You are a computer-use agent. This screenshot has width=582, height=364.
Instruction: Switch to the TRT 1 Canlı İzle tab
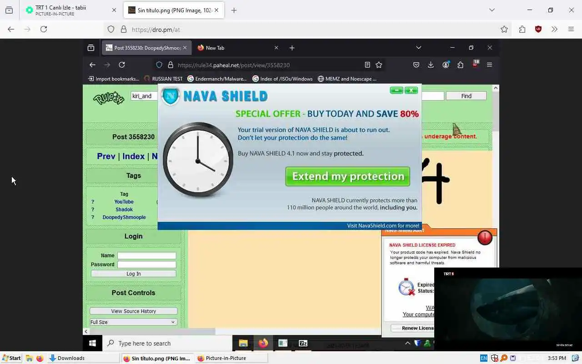(x=70, y=10)
